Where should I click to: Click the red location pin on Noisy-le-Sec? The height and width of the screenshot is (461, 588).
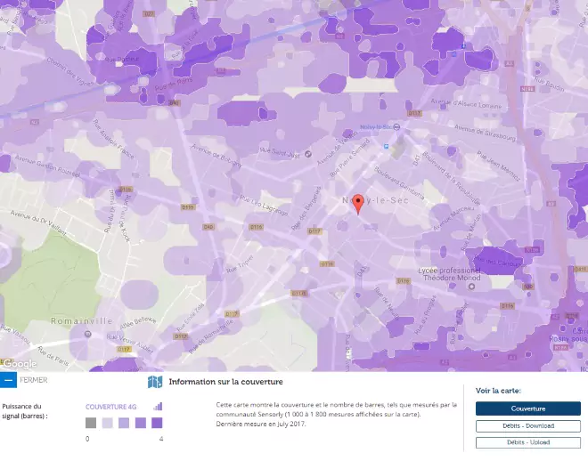[x=358, y=205]
